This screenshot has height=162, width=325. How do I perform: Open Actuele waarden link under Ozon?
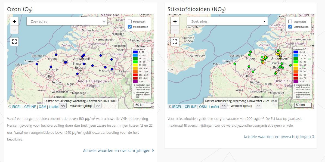coord(118,151)
